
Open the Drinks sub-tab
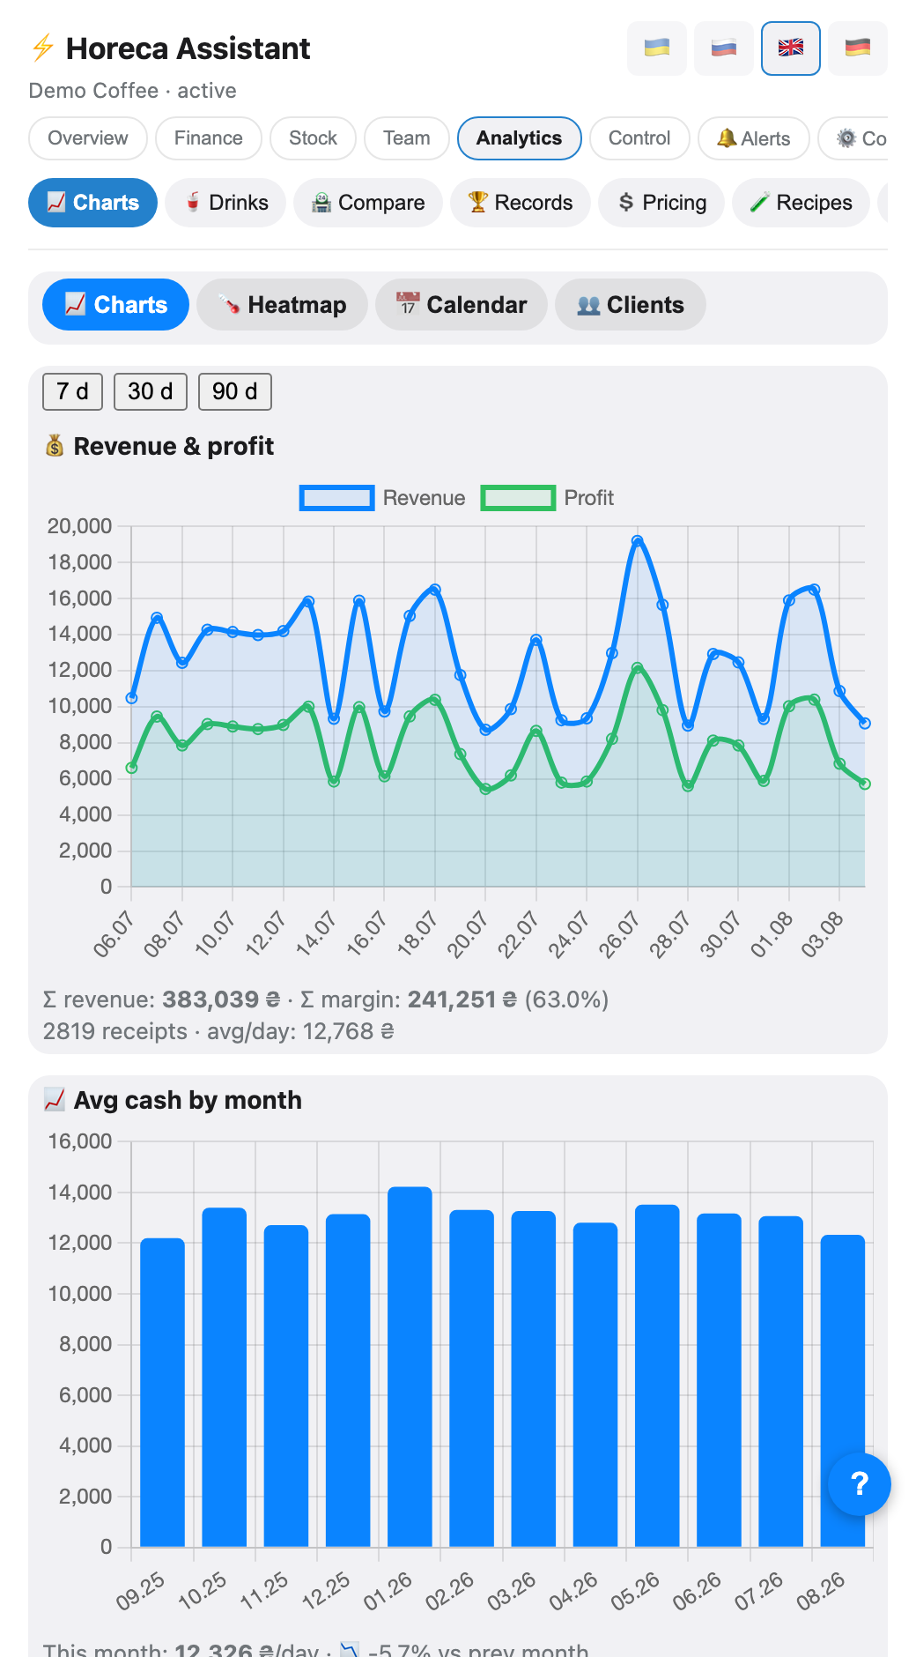coord(225,203)
